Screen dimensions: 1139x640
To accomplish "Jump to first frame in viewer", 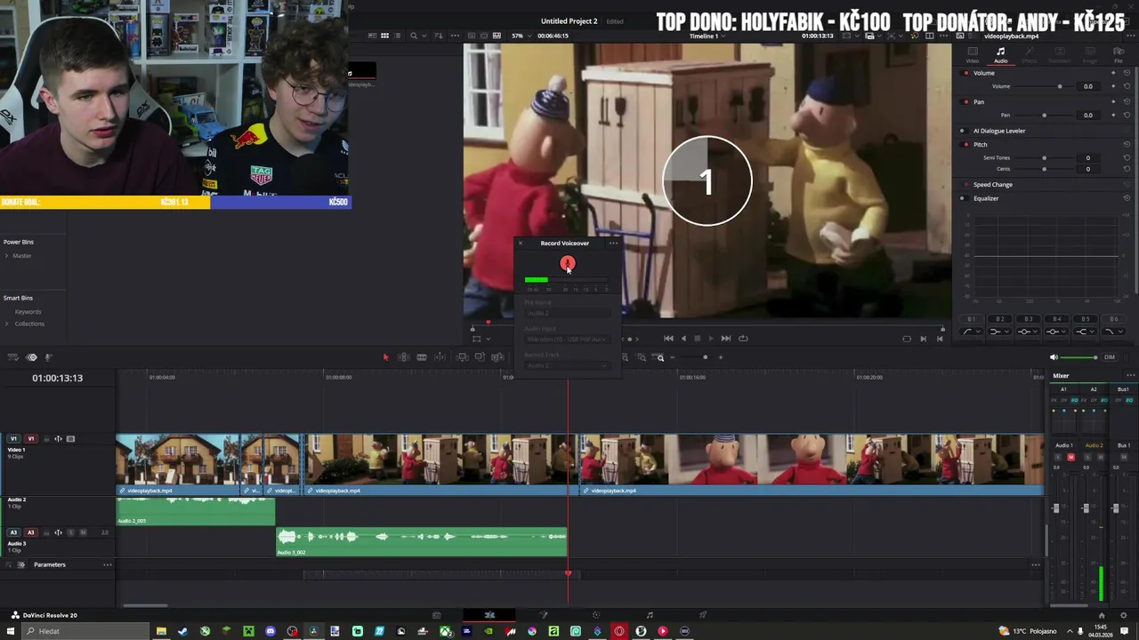I will (668, 338).
